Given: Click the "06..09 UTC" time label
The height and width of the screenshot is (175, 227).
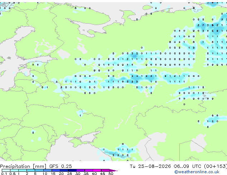Looking at the screenshot, I should [187, 166].
